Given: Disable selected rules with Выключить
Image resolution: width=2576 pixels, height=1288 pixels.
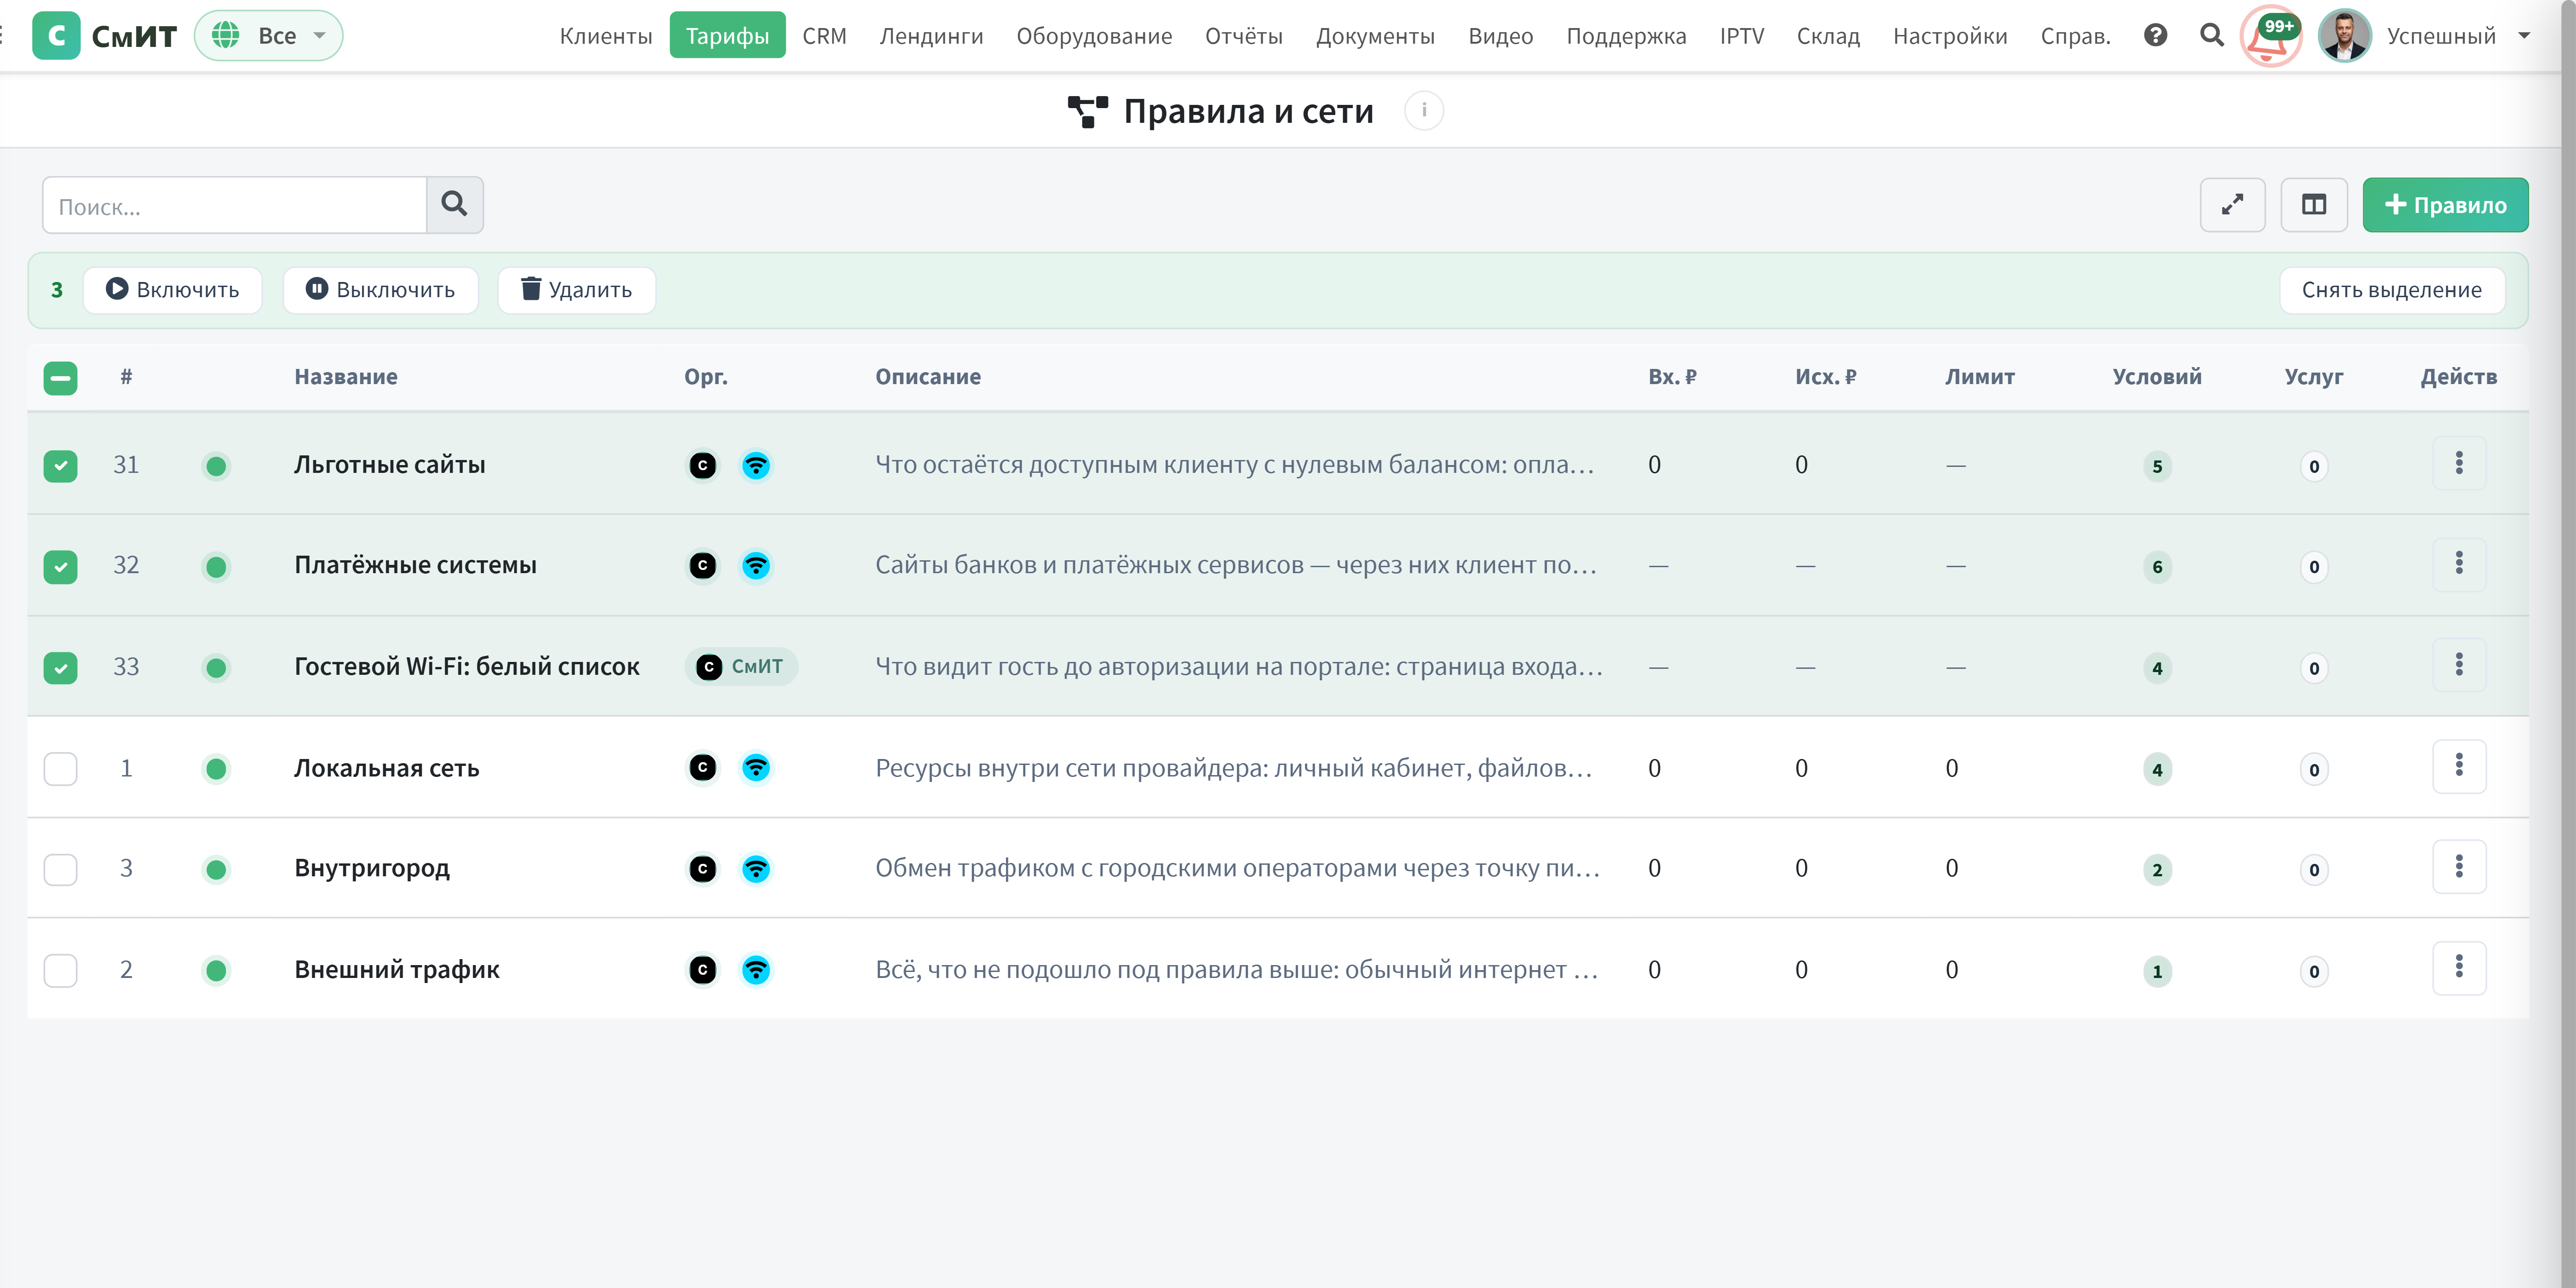Looking at the screenshot, I should [380, 290].
